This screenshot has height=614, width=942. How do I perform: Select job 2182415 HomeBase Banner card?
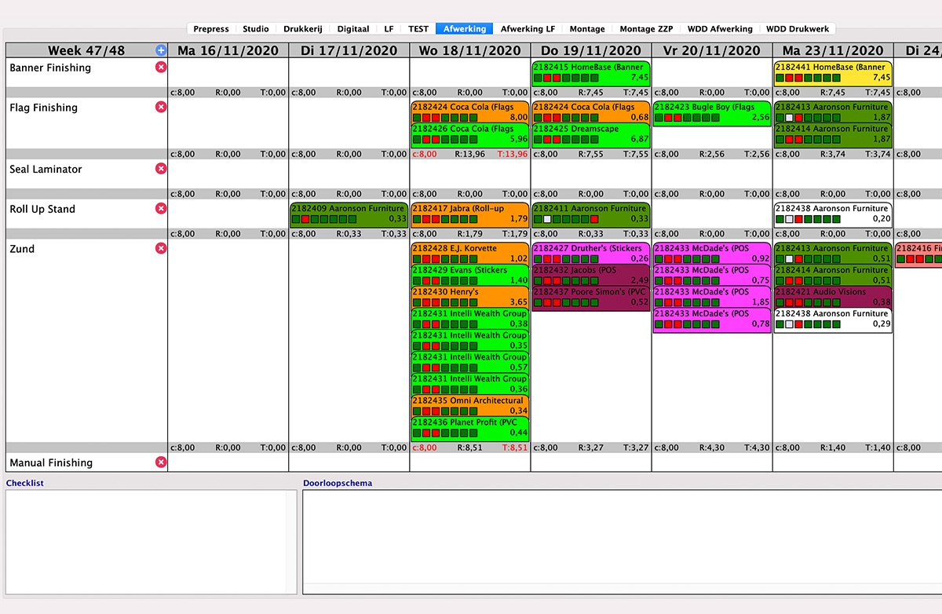point(591,72)
